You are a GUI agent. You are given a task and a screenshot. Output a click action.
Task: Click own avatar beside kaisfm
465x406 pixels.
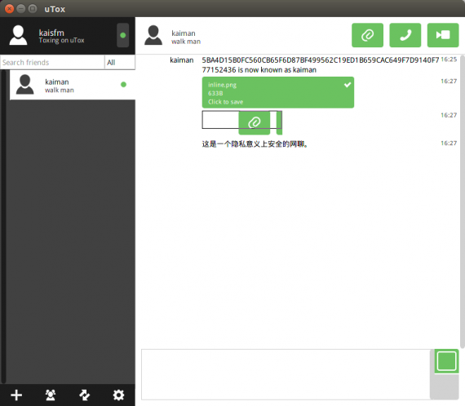tap(18, 35)
